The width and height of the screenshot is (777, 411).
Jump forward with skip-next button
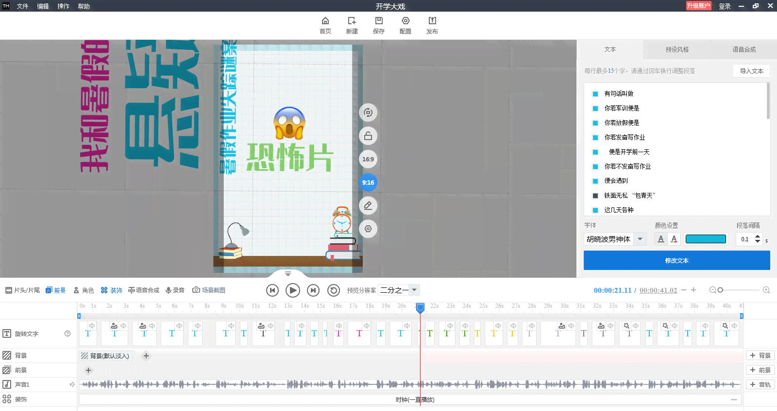pos(313,290)
